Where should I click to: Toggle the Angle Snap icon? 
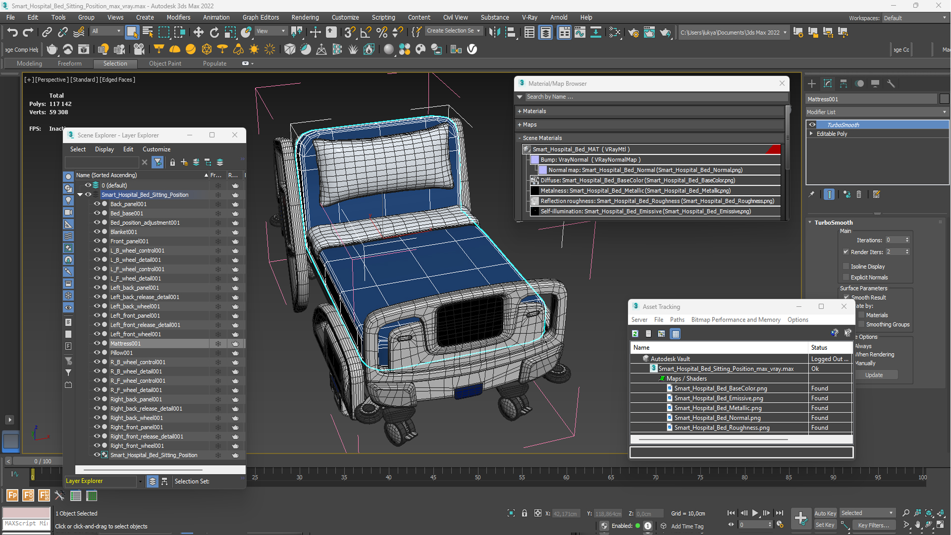(x=366, y=32)
